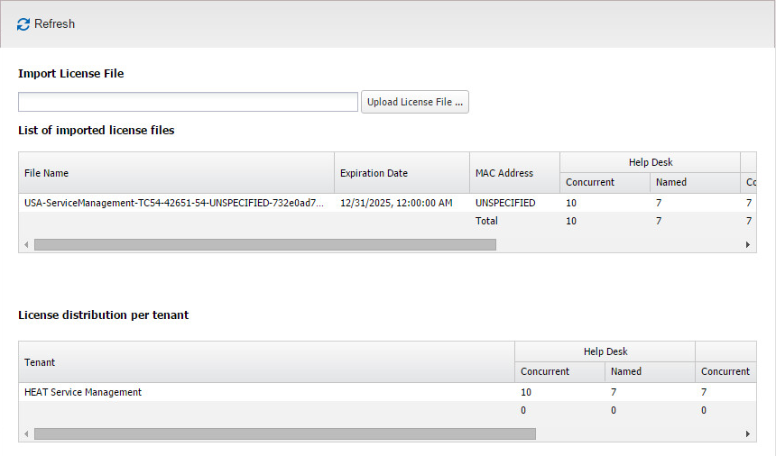Sort by File Name column header
776x456 pixels.
coord(176,173)
